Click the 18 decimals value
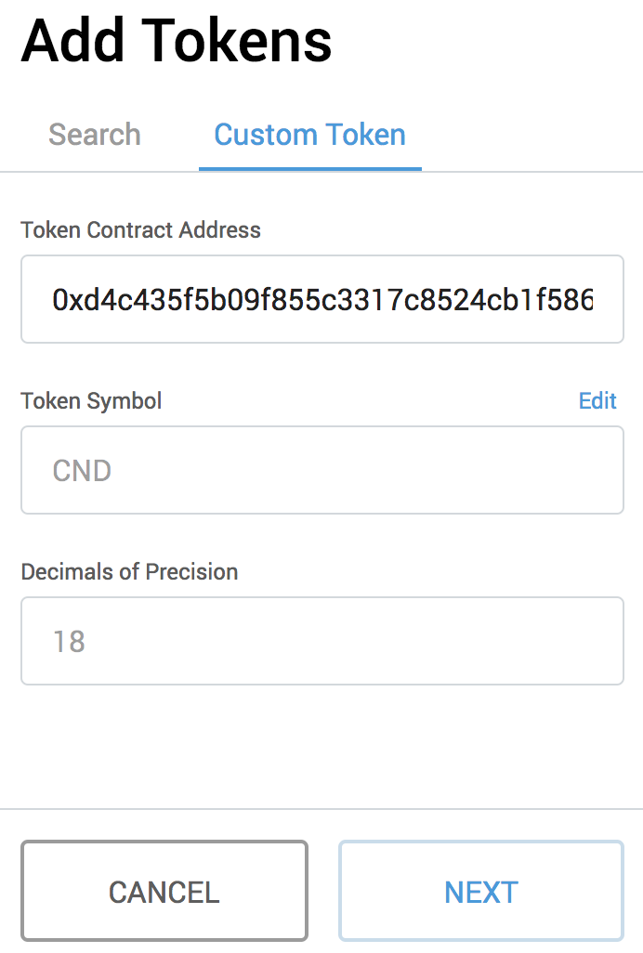 (x=69, y=642)
